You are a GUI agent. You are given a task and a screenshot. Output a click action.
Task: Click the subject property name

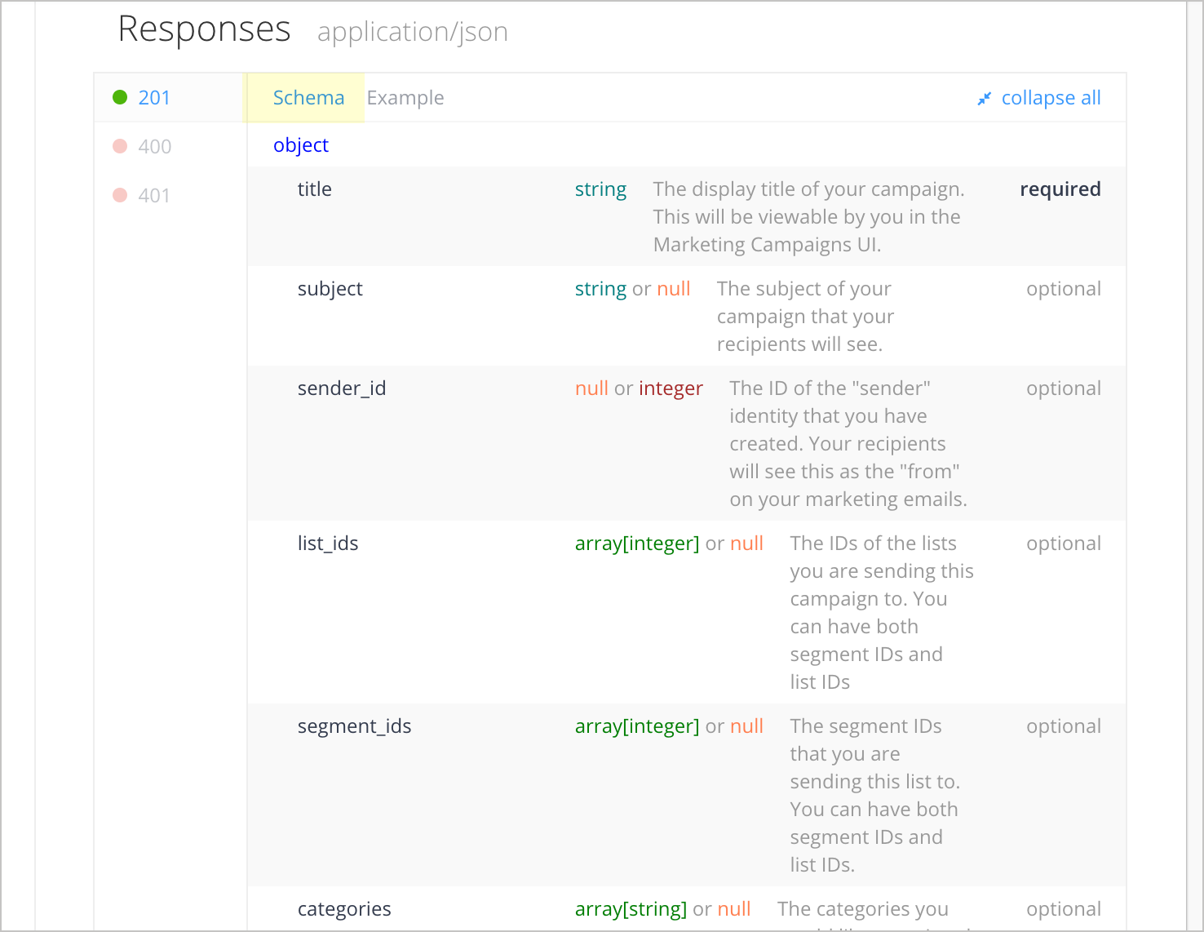330,288
